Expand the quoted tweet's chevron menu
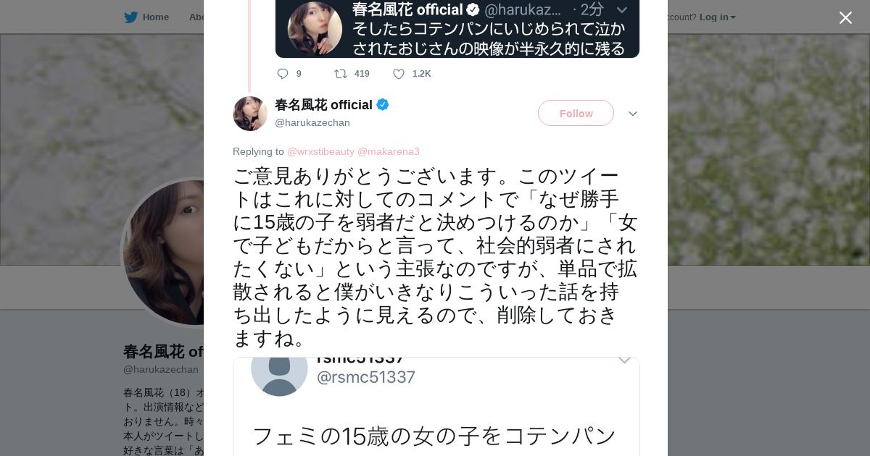Image resolution: width=870 pixels, height=456 pixels. (621, 10)
